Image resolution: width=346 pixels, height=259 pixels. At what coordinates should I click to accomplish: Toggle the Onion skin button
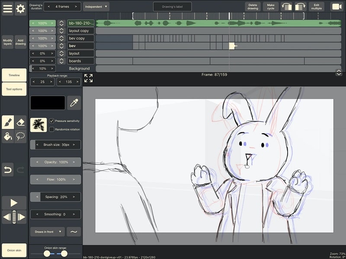tap(14, 250)
